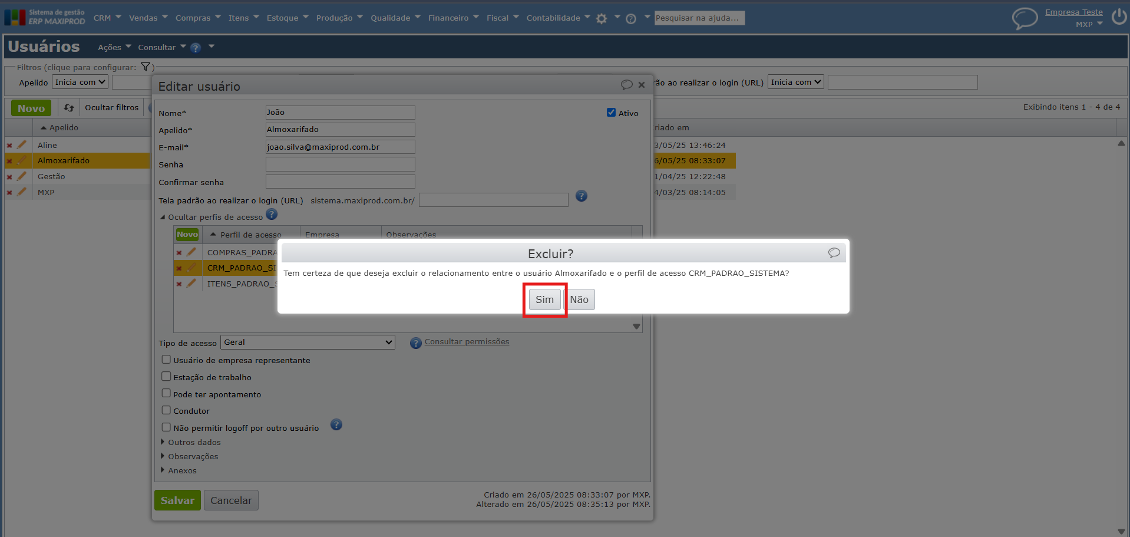Open dropdown arrow beside the help icon
Viewport: 1130px width, 537px height.
click(212, 47)
